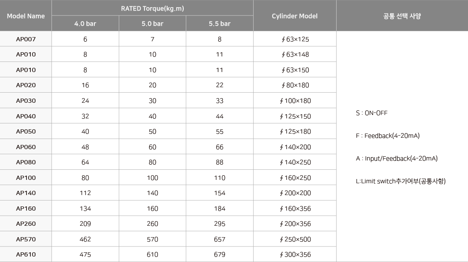This screenshot has width=468, height=262.
Task: Click the 4.0 bar column header
Action: [x=85, y=24]
